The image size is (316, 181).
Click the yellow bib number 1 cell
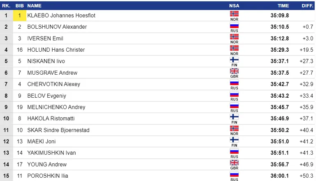20,16
